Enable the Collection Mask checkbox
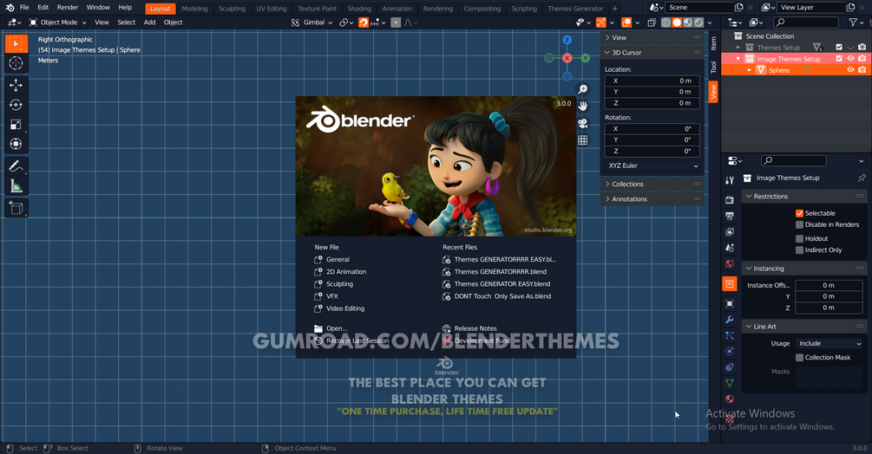Screen dimensions: 872x454 tap(799, 358)
